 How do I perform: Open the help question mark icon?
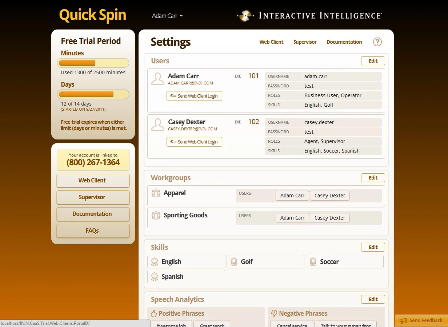point(377,42)
